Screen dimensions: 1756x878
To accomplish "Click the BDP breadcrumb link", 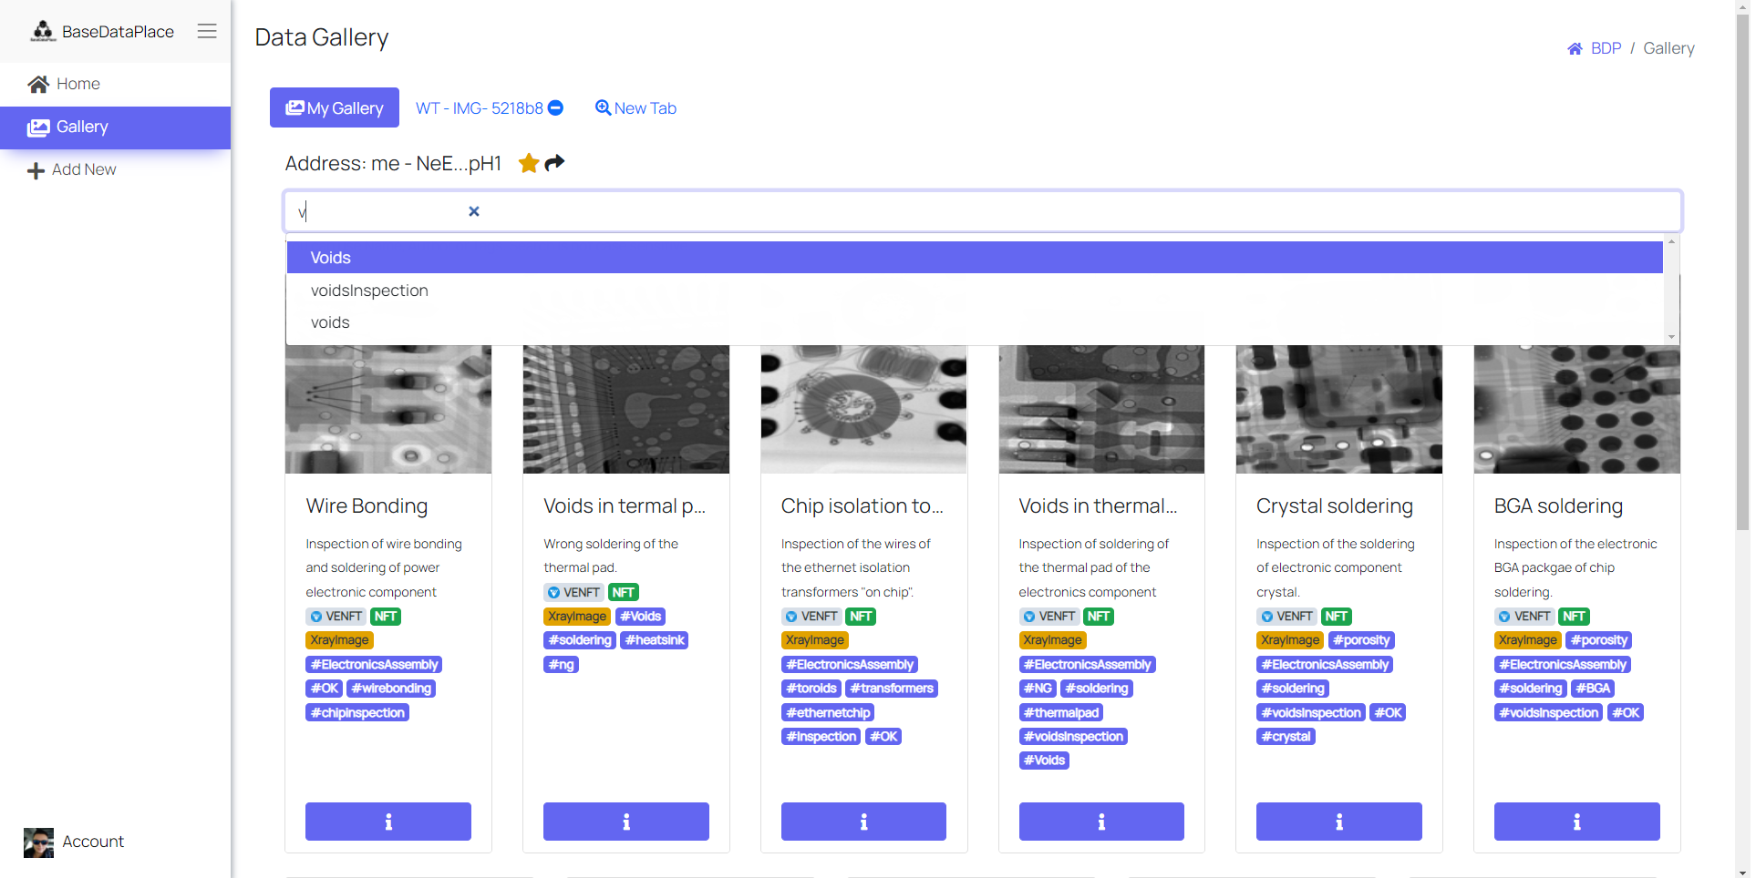I will tap(1605, 48).
